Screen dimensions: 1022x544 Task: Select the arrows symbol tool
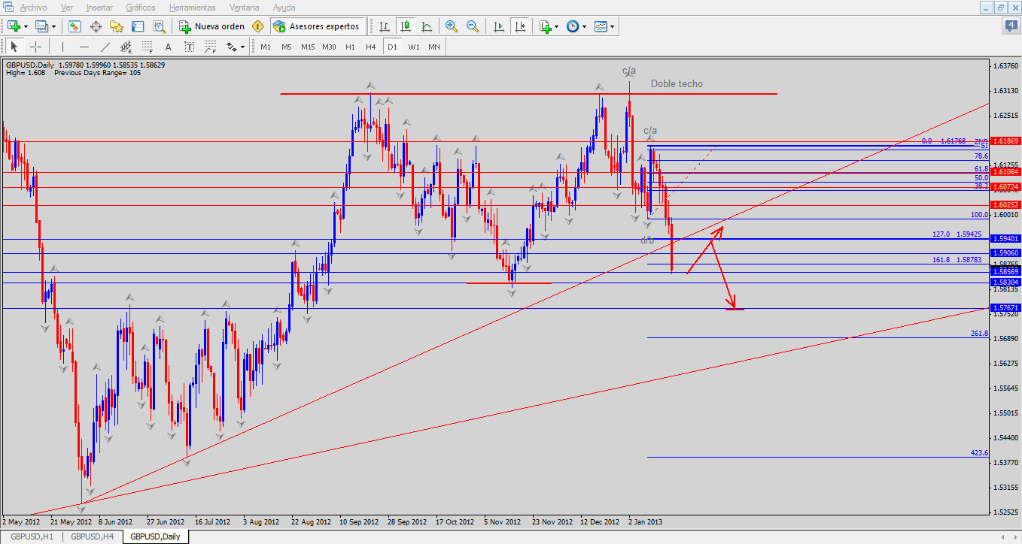tap(231, 47)
